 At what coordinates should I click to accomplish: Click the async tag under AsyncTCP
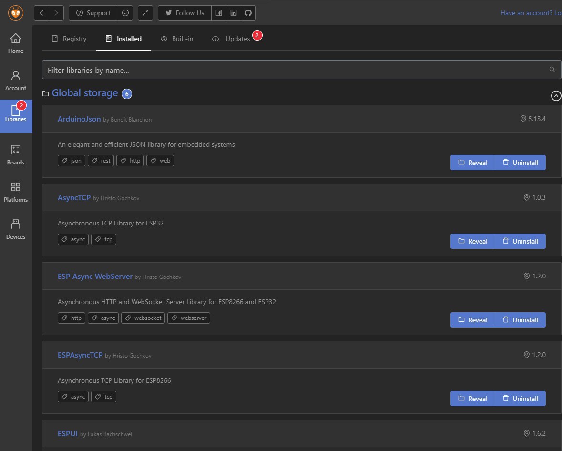(73, 239)
